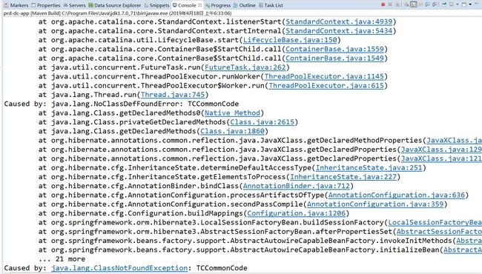This screenshot has height=274, width=482.
Task: Open link StandardContext.java:4939
Action: coord(339,21)
